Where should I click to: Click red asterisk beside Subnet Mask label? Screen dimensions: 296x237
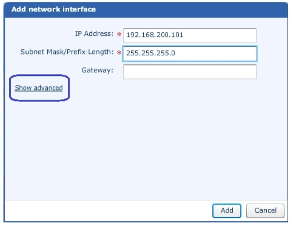click(119, 53)
